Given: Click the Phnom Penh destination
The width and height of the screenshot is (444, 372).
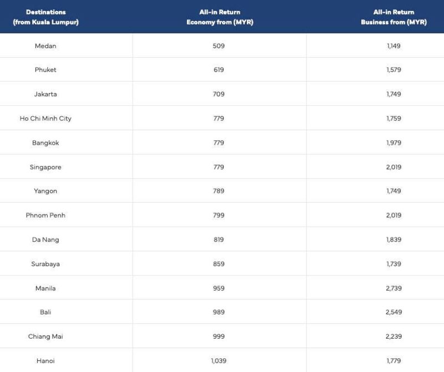Looking at the screenshot, I should pyautogui.click(x=46, y=215).
